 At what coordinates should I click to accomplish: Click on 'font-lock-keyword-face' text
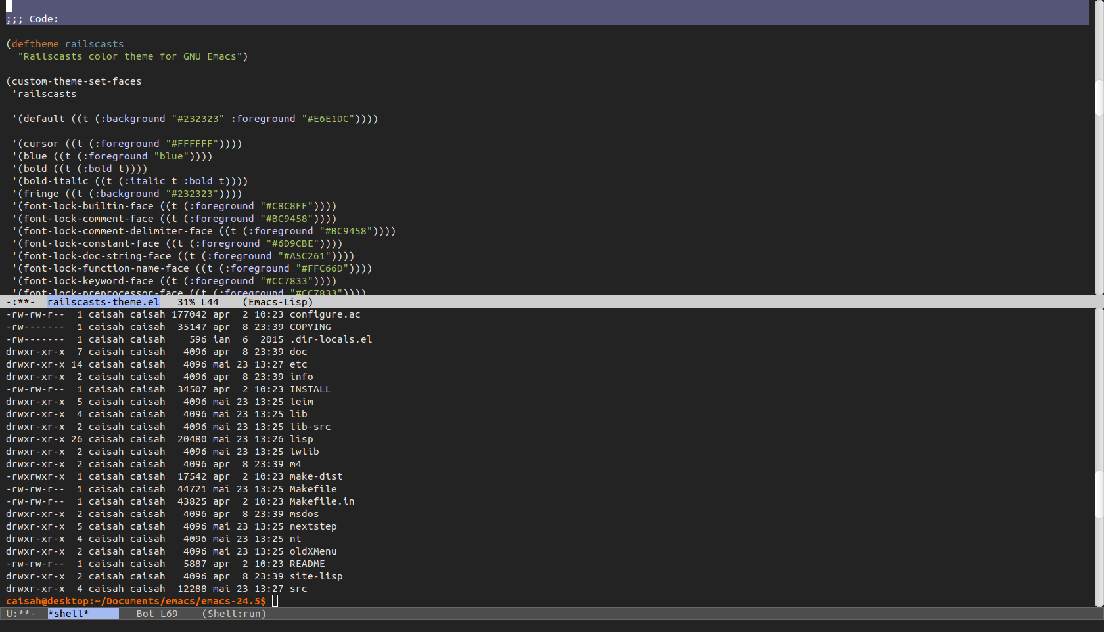[89, 281]
